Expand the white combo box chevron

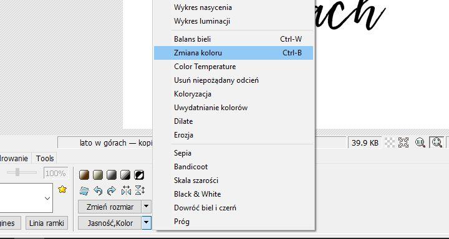click(x=47, y=198)
